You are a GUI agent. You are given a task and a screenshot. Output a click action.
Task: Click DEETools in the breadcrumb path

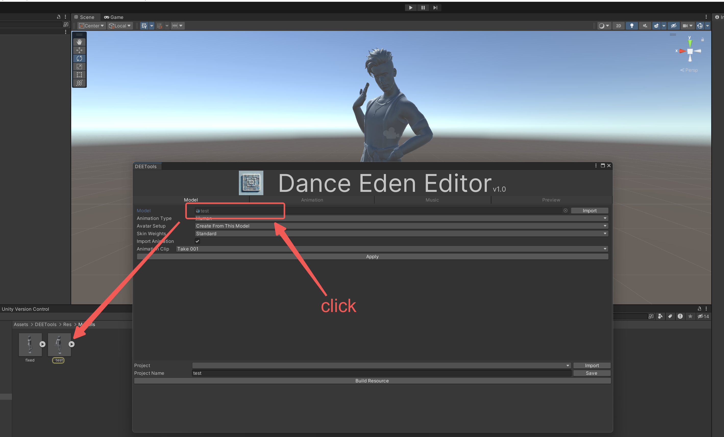tap(45, 324)
